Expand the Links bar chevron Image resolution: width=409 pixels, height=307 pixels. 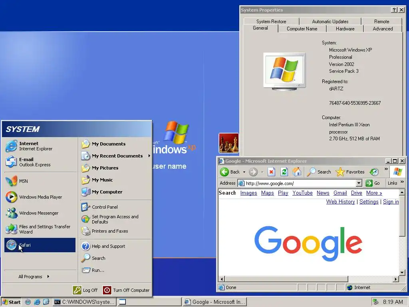402,182
